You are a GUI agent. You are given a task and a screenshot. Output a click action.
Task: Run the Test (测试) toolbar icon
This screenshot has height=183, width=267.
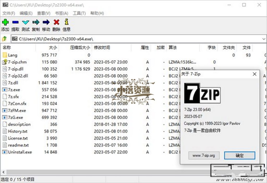pos(26,22)
